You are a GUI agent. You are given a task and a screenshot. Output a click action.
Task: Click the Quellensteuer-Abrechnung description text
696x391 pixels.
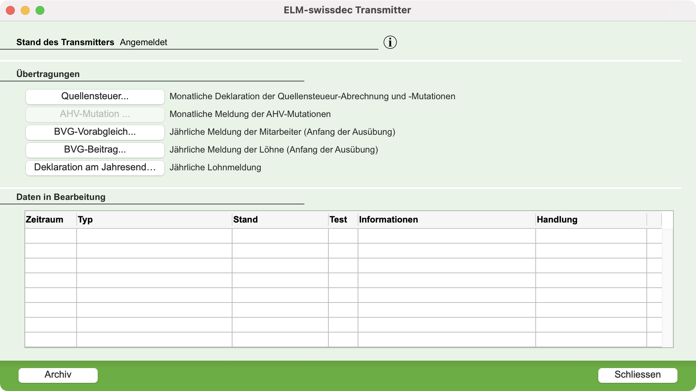coord(312,96)
